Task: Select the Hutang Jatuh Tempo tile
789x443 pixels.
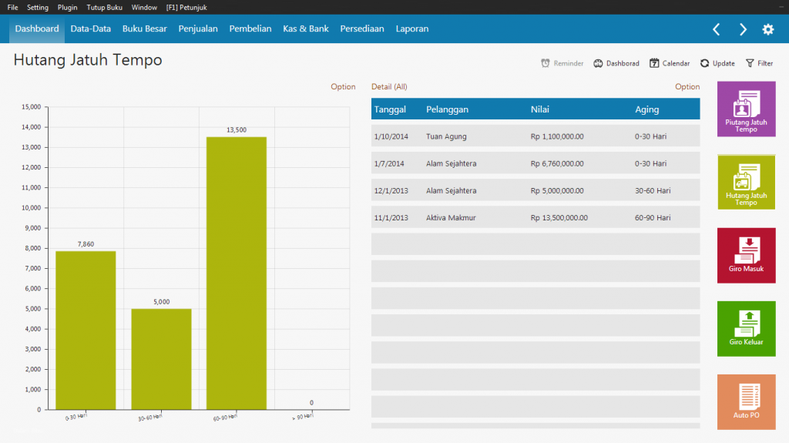Action: click(x=746, y=182)
